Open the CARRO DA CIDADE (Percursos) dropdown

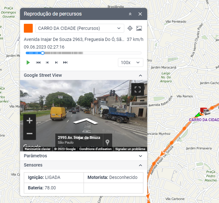(x=79, y=28)
